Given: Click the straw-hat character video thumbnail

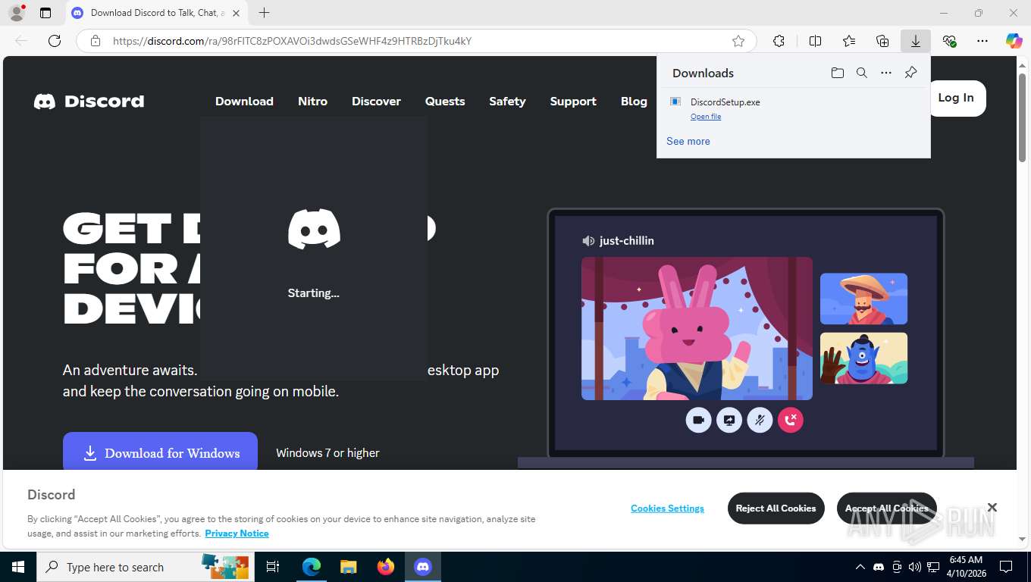Looking at the screenshot, I should [x=863, y=299].
